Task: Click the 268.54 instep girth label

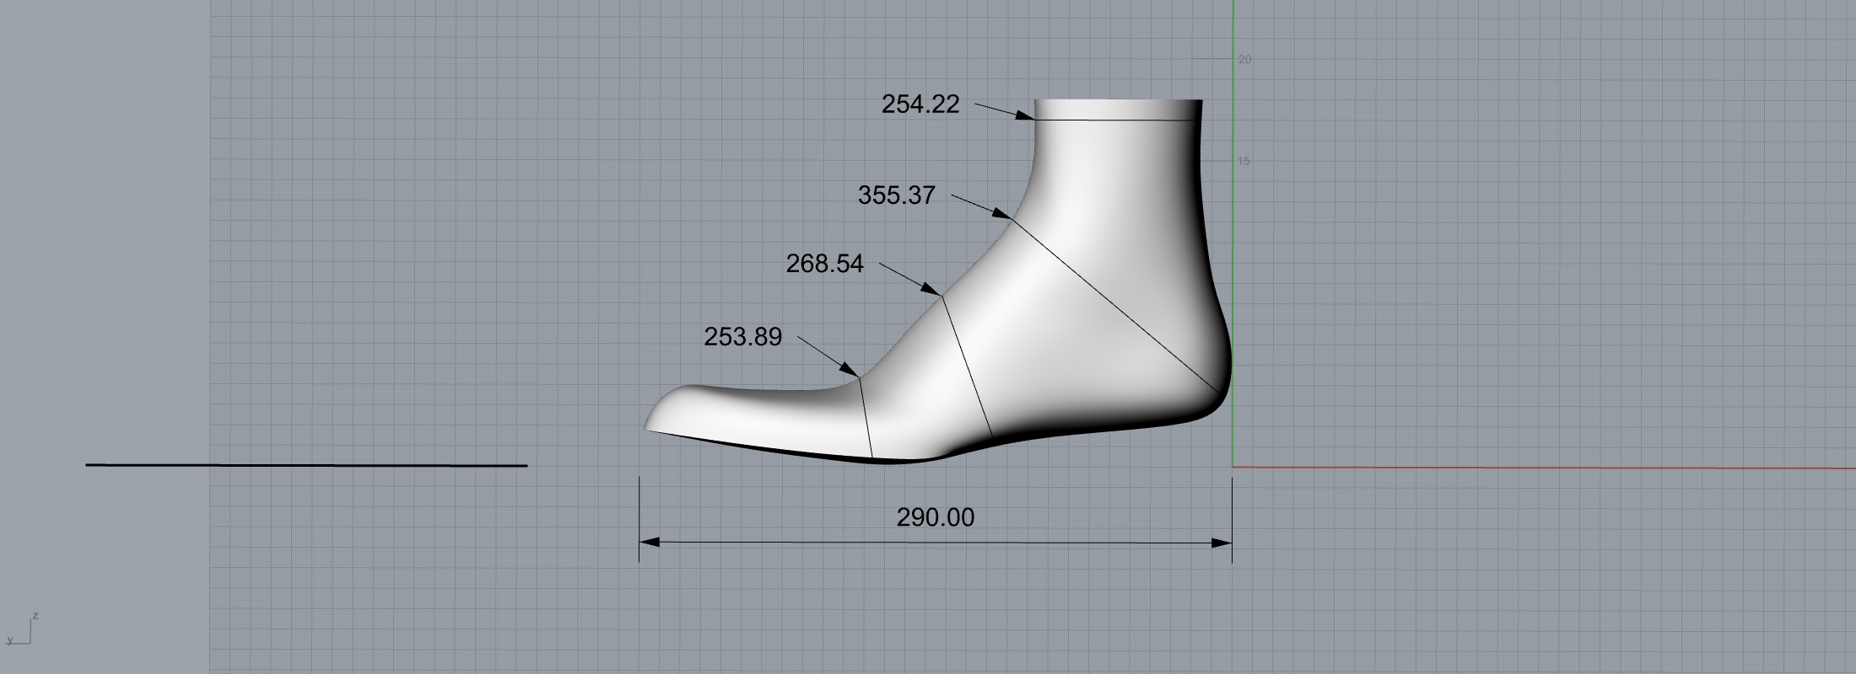Action: coord(825,265)
